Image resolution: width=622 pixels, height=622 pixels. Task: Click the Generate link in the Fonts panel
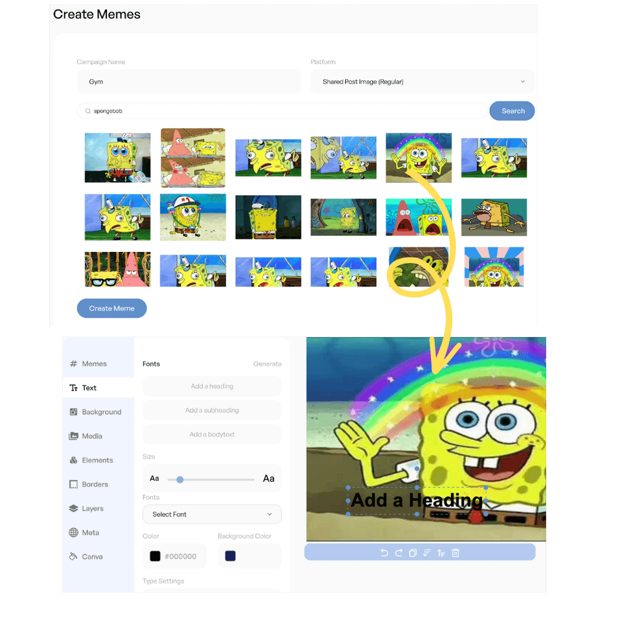[268, 363]
